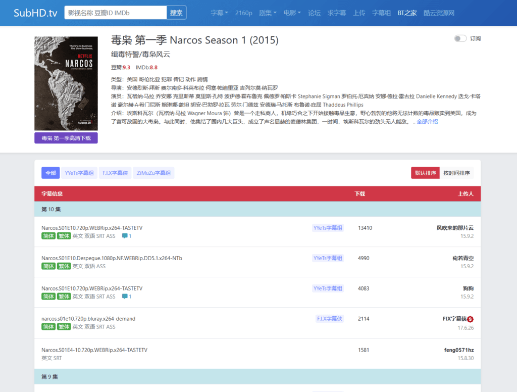The image size is (517, 392).
Task: Click the red badge beside FIX字幕侠 uploader
Action: [x=470, y=319]
